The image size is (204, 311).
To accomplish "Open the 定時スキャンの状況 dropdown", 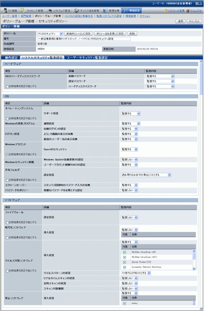I will 129,284.
